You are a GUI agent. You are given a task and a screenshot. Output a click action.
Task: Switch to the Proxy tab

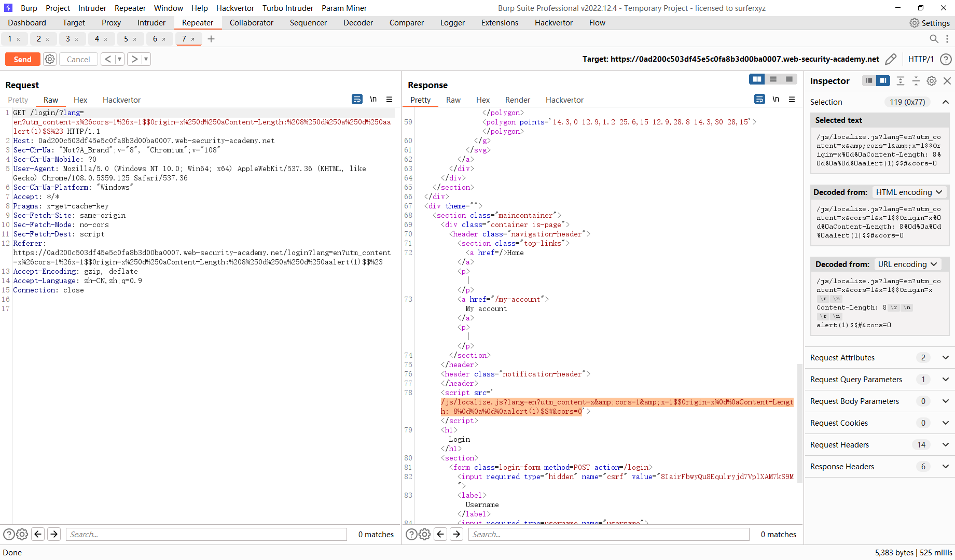point(111,23)
